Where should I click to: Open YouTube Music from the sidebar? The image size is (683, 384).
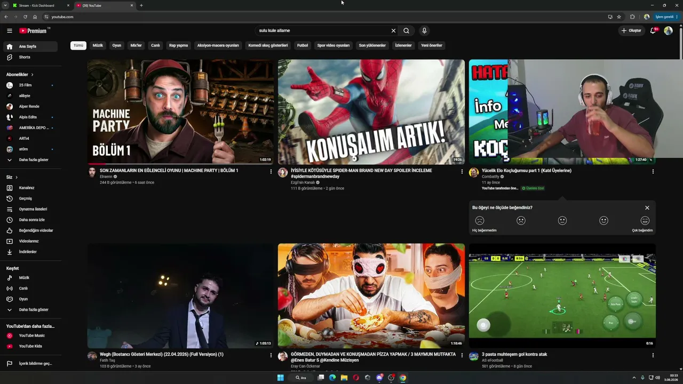point(31,335)
